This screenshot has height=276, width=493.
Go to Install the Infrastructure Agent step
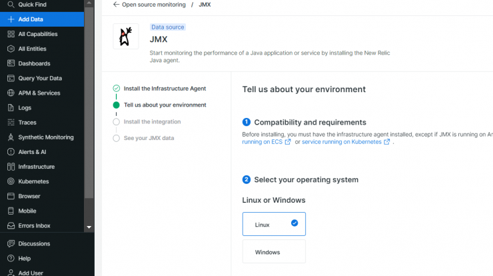click(x=165, y=89)
